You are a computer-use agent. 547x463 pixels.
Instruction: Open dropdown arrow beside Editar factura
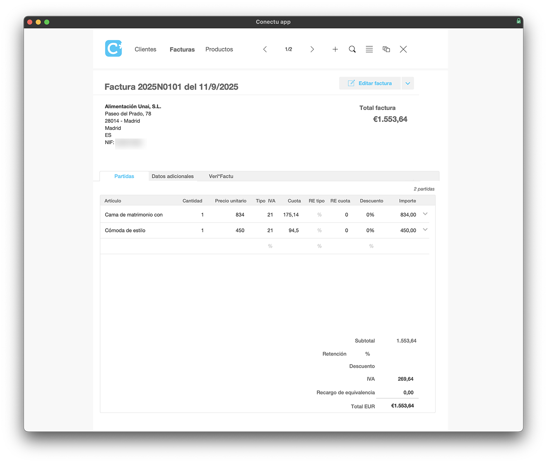pos(407,84)
